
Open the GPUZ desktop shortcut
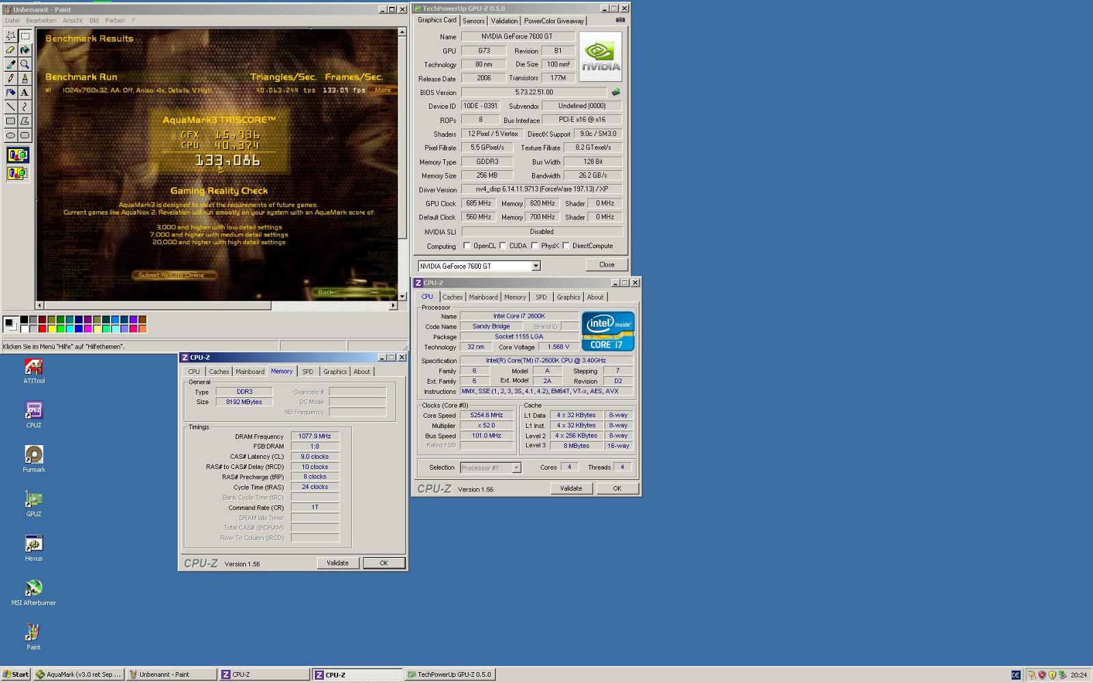(x=33, y=504)
